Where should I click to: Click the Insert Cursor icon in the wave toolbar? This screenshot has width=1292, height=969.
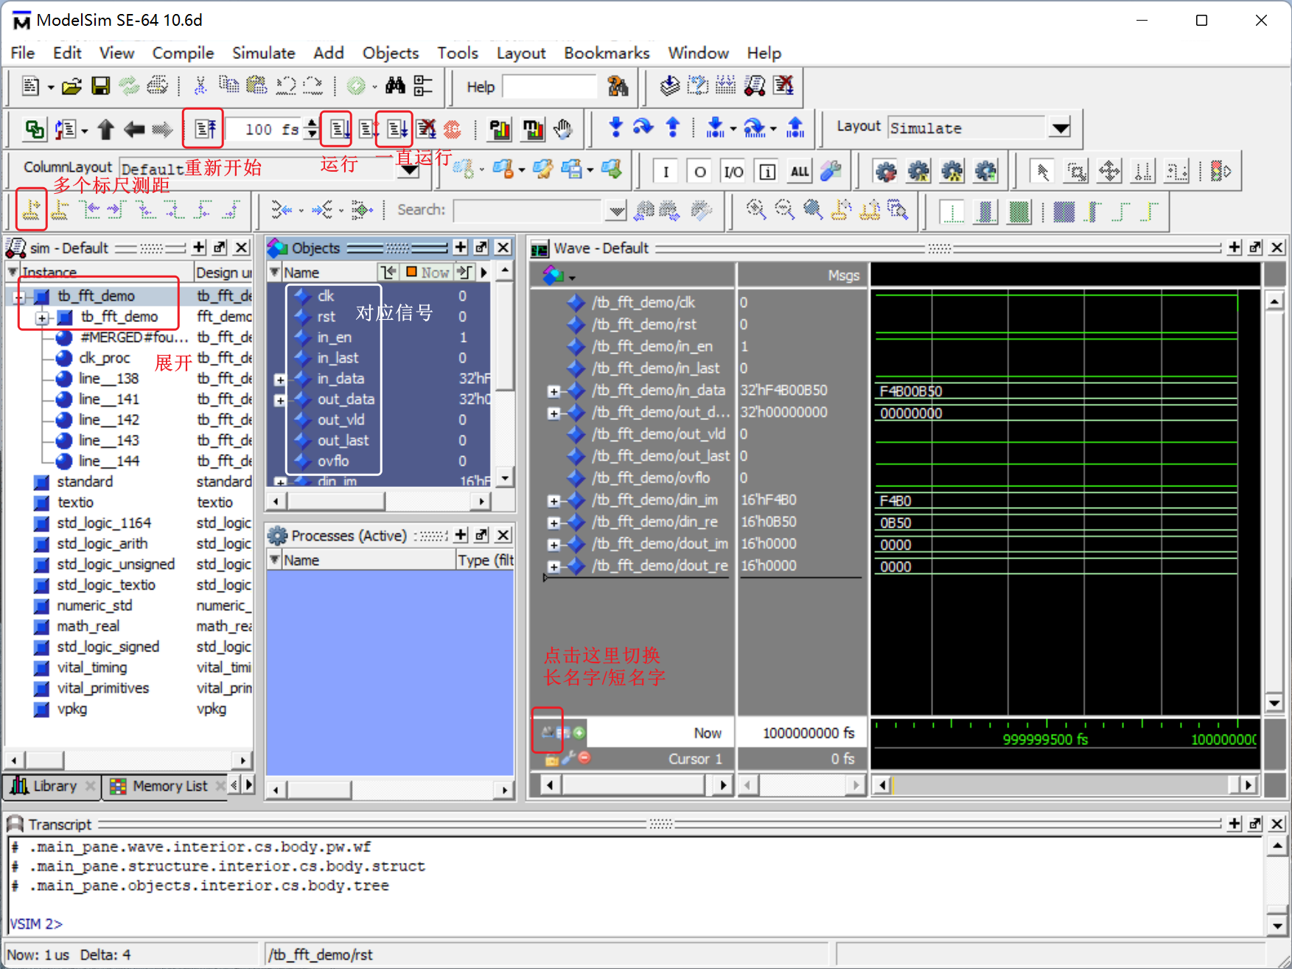(31, 210)
